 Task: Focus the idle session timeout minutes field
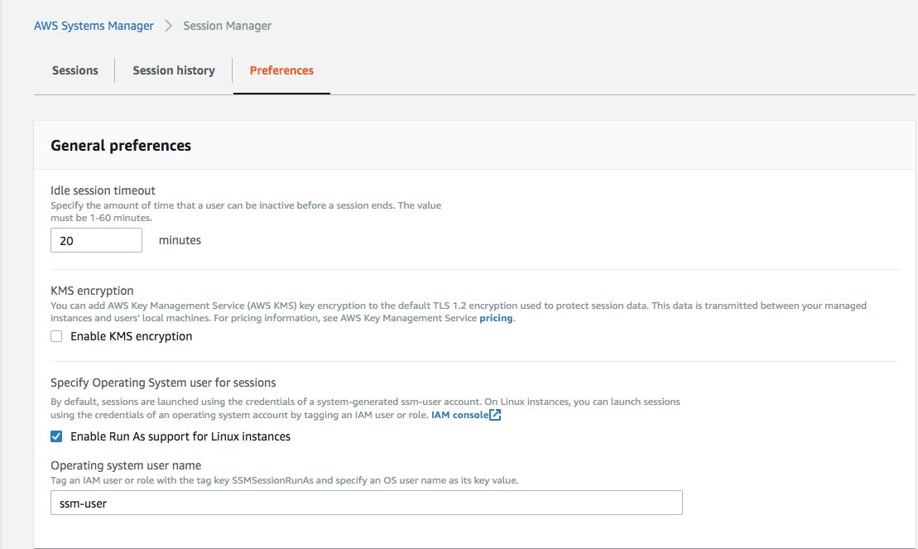pyautogui.click(x=96, y=240)
